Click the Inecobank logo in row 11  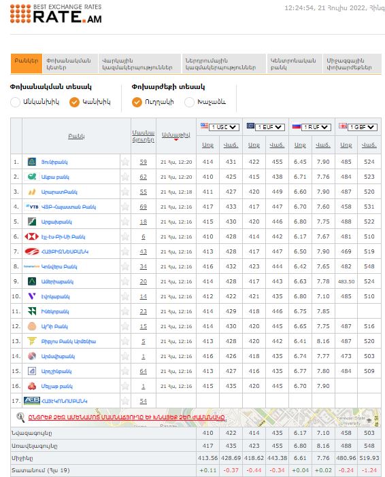pyautogui.click(x=32, y=311)
